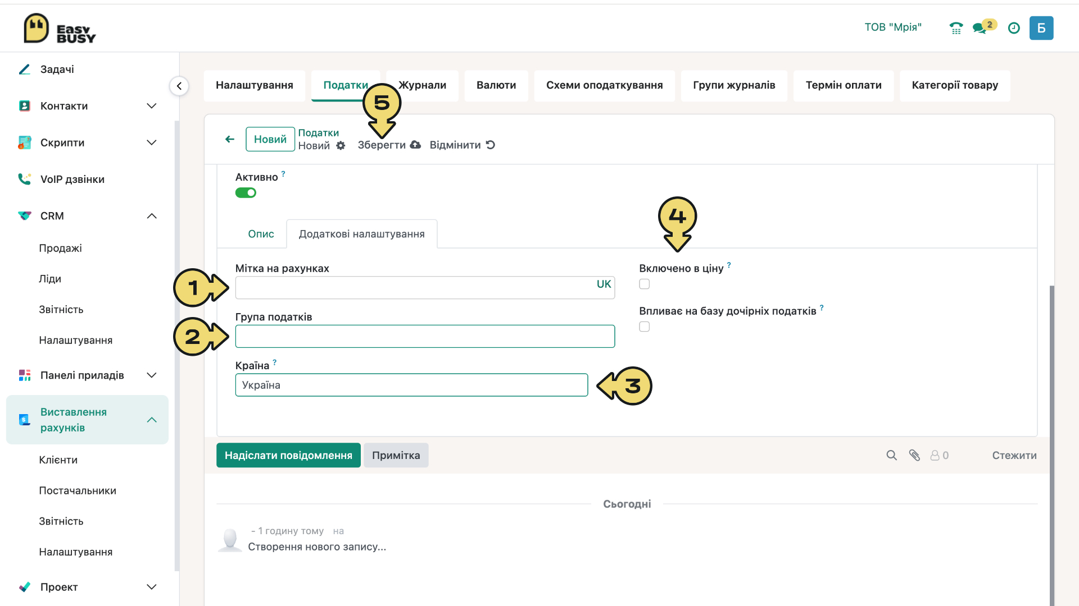The image size is (1079, 606).
Task: Collapse sidebar with the round arrow button
Action: click(x=179, y=86)
